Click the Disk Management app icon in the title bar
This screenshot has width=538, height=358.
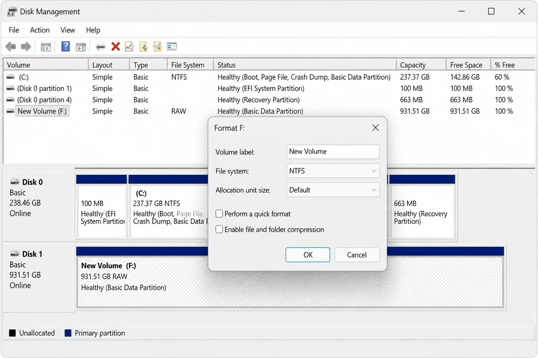[12, 12]
